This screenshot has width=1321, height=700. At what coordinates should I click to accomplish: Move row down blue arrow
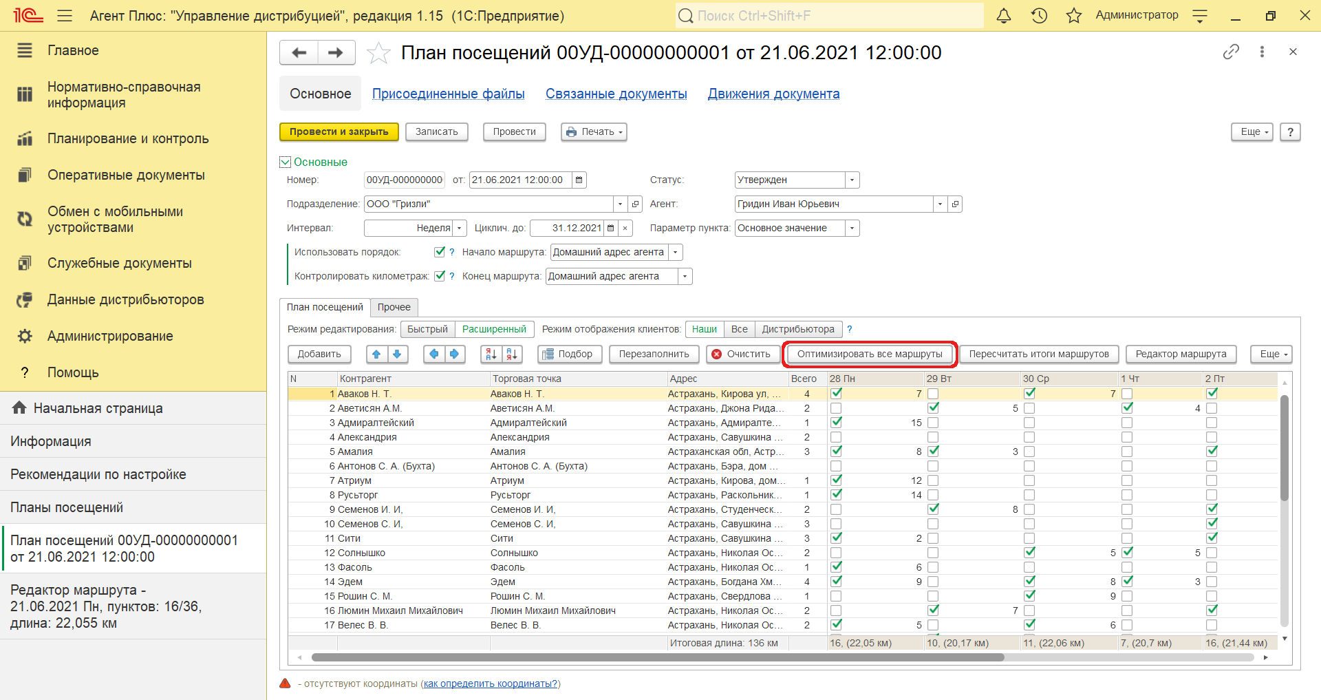click(397, 354)
